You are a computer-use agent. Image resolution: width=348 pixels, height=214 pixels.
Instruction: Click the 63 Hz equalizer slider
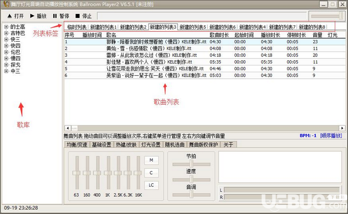click(x=77, y=173)
